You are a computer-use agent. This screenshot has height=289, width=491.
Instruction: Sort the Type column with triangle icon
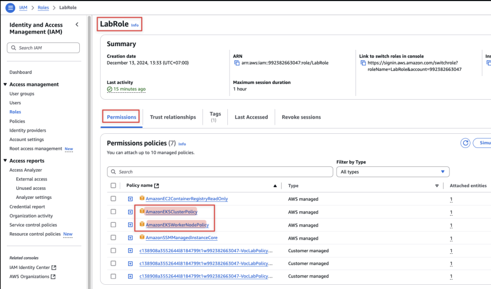tap(437, 186)
